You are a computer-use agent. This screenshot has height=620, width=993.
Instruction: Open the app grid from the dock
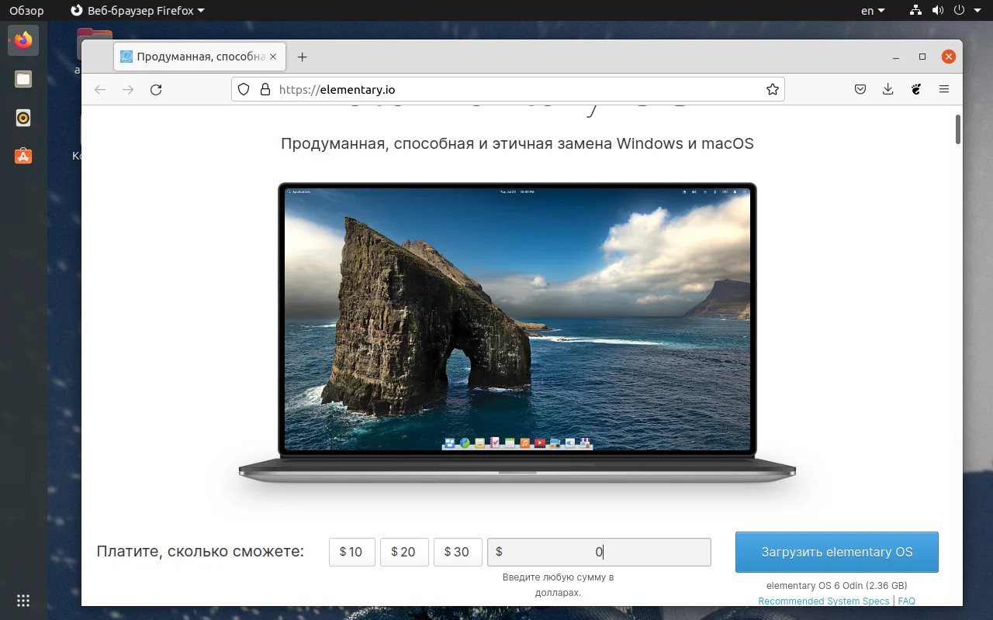[x=22, y=600]
